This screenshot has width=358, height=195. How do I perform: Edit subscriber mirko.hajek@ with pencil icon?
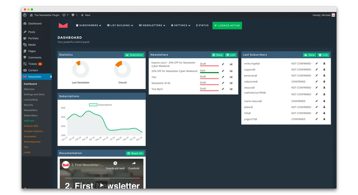coord(317,64)
